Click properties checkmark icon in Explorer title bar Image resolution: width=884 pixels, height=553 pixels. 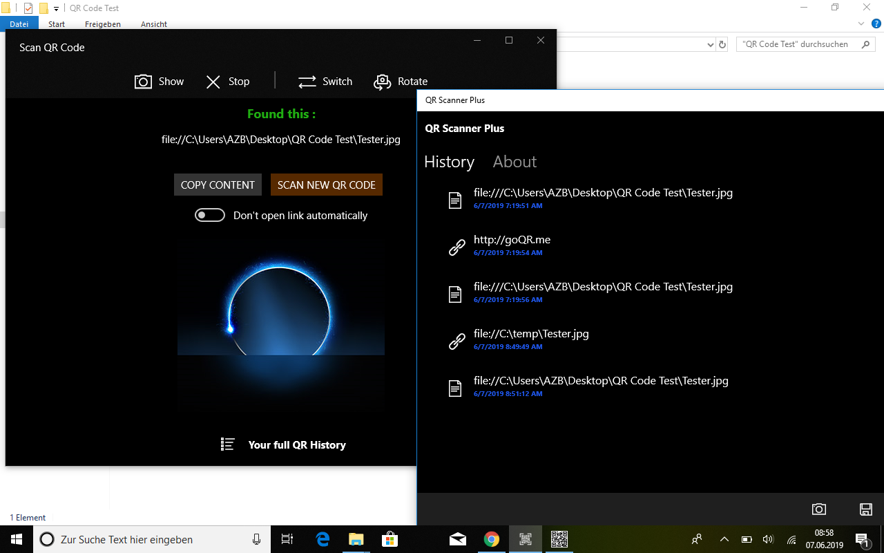28,8
